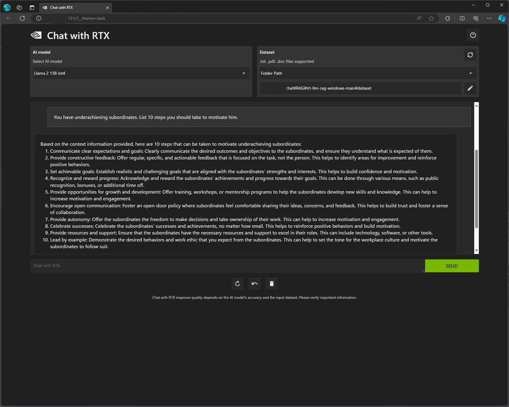Refresh the dataset with reload icon
This screenshot has width=509, height=407.
tap(470, 55)
